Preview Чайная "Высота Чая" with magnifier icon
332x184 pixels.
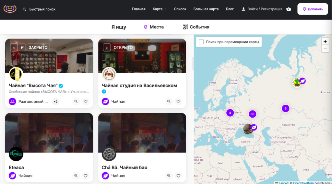click(76, 101)
